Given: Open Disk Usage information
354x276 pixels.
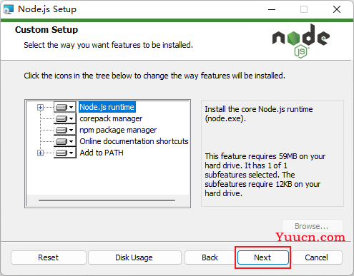Looking at the screenshot, I should (134, 257).
